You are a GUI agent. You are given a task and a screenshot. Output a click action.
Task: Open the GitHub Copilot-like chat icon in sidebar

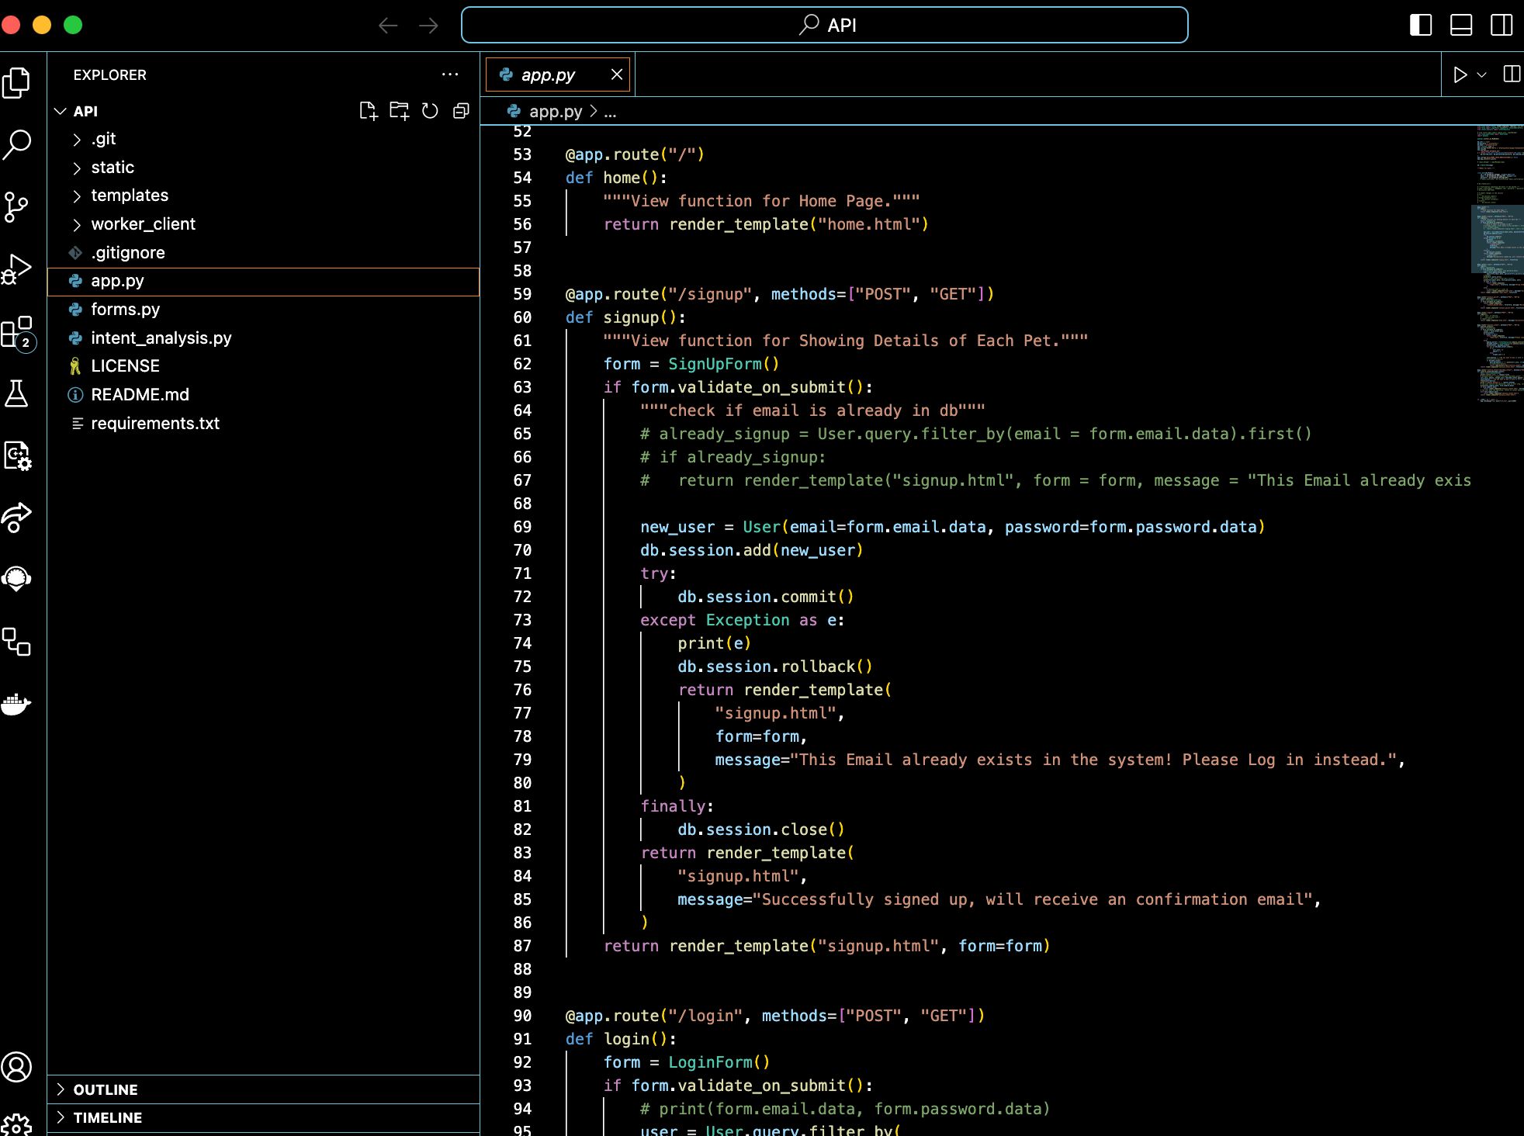click(x=17, y=580)
